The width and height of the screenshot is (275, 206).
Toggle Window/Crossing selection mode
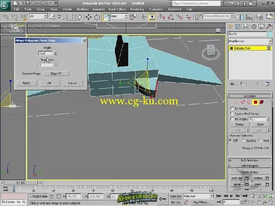[x=78, y=17]
